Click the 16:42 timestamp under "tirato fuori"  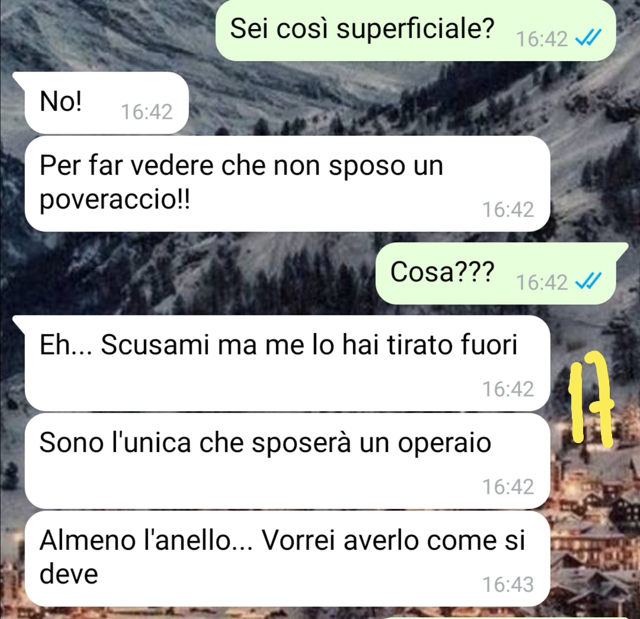508,389
